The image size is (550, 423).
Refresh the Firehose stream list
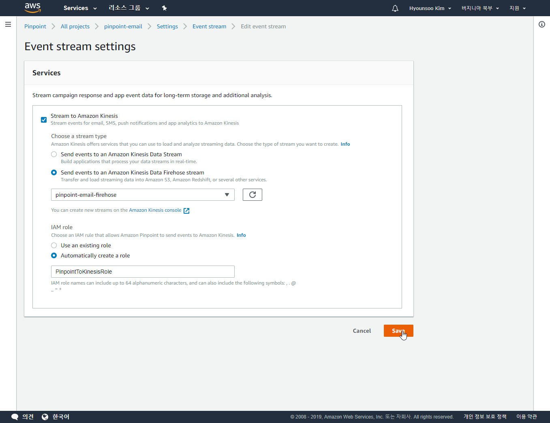click(253, 195)
